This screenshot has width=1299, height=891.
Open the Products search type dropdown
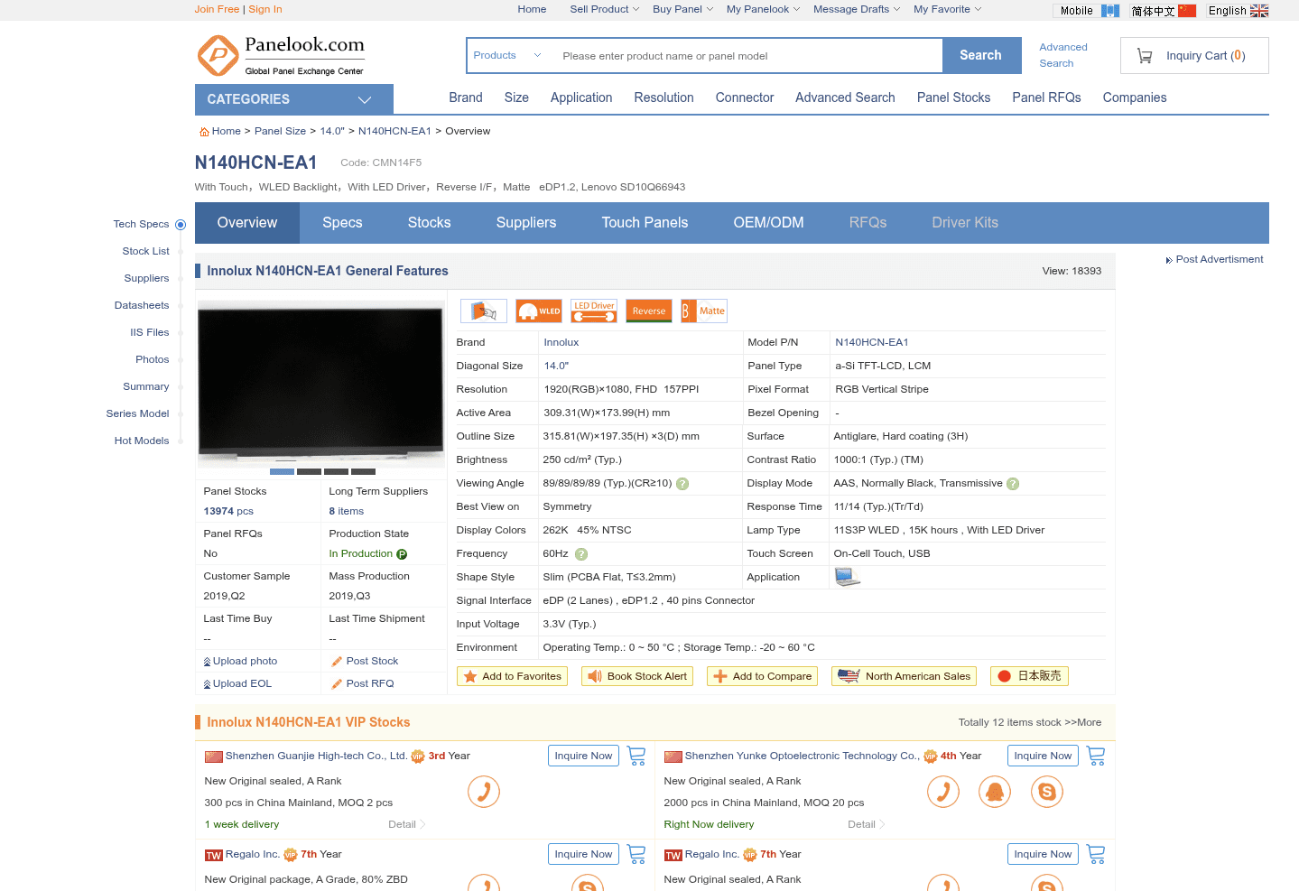(x=507, y=55)
